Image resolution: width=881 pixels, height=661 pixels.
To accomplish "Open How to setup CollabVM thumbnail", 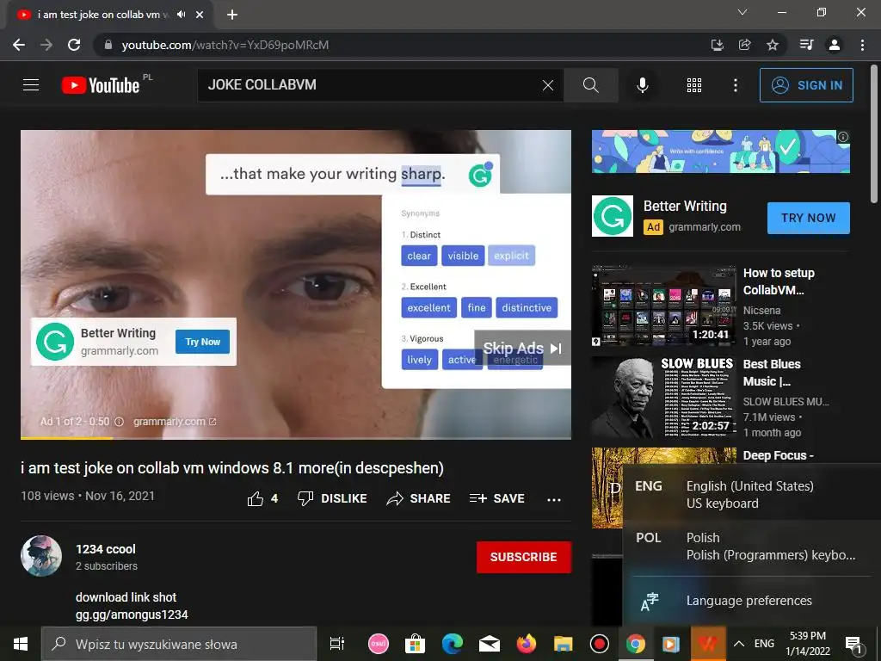I will tap(663, 306).
